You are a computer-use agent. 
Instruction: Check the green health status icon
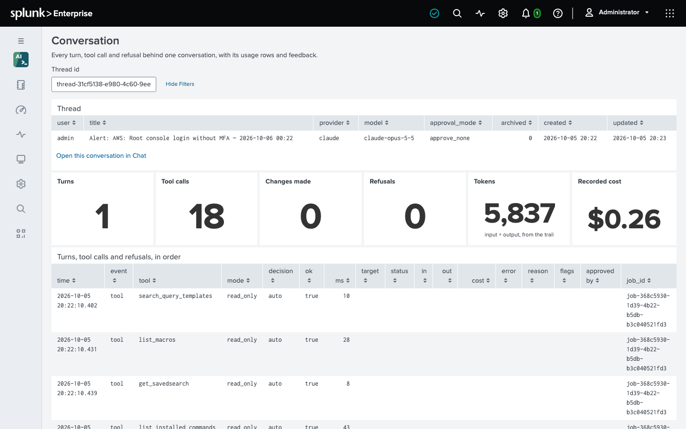coord(434,13)
